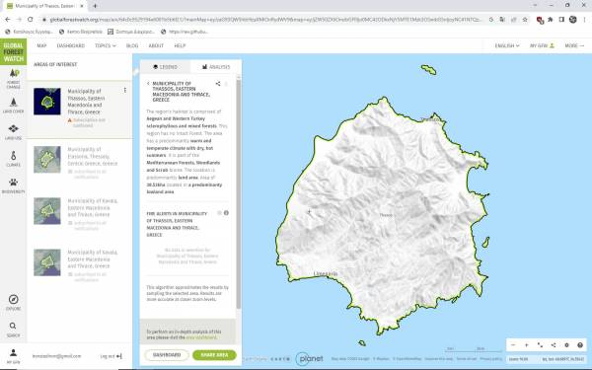Share the Thassos analysis via share icon
The height and width of the screenshot is (370, 592).
218,84
